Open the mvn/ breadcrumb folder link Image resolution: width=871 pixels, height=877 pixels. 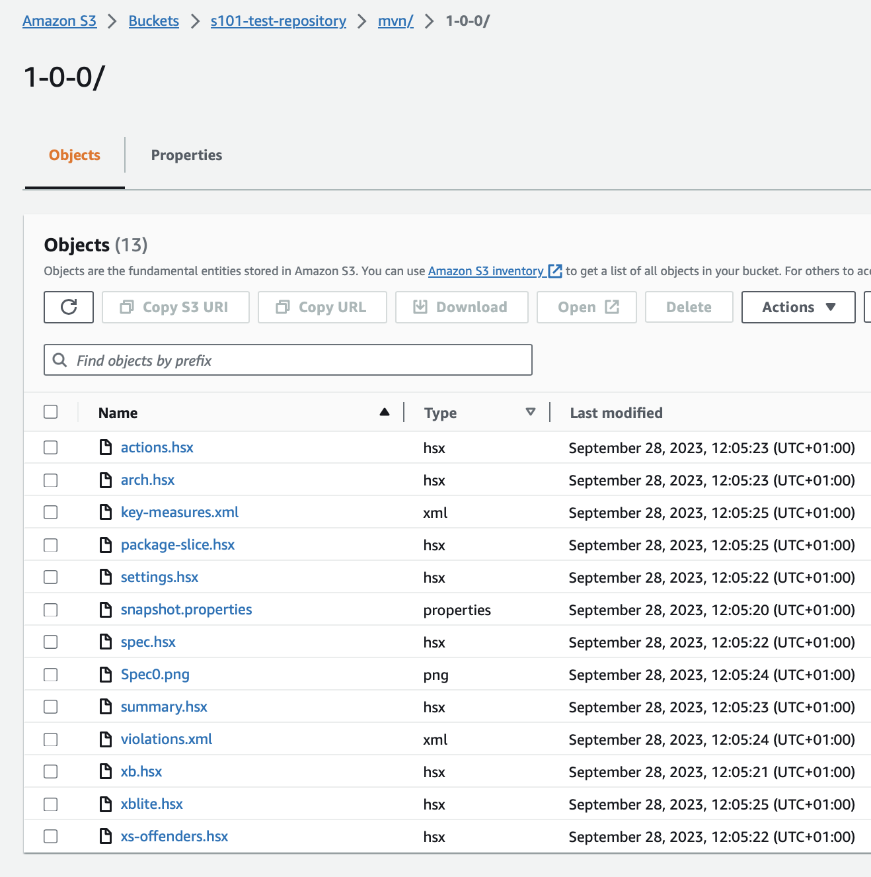[x=395, y=21]
